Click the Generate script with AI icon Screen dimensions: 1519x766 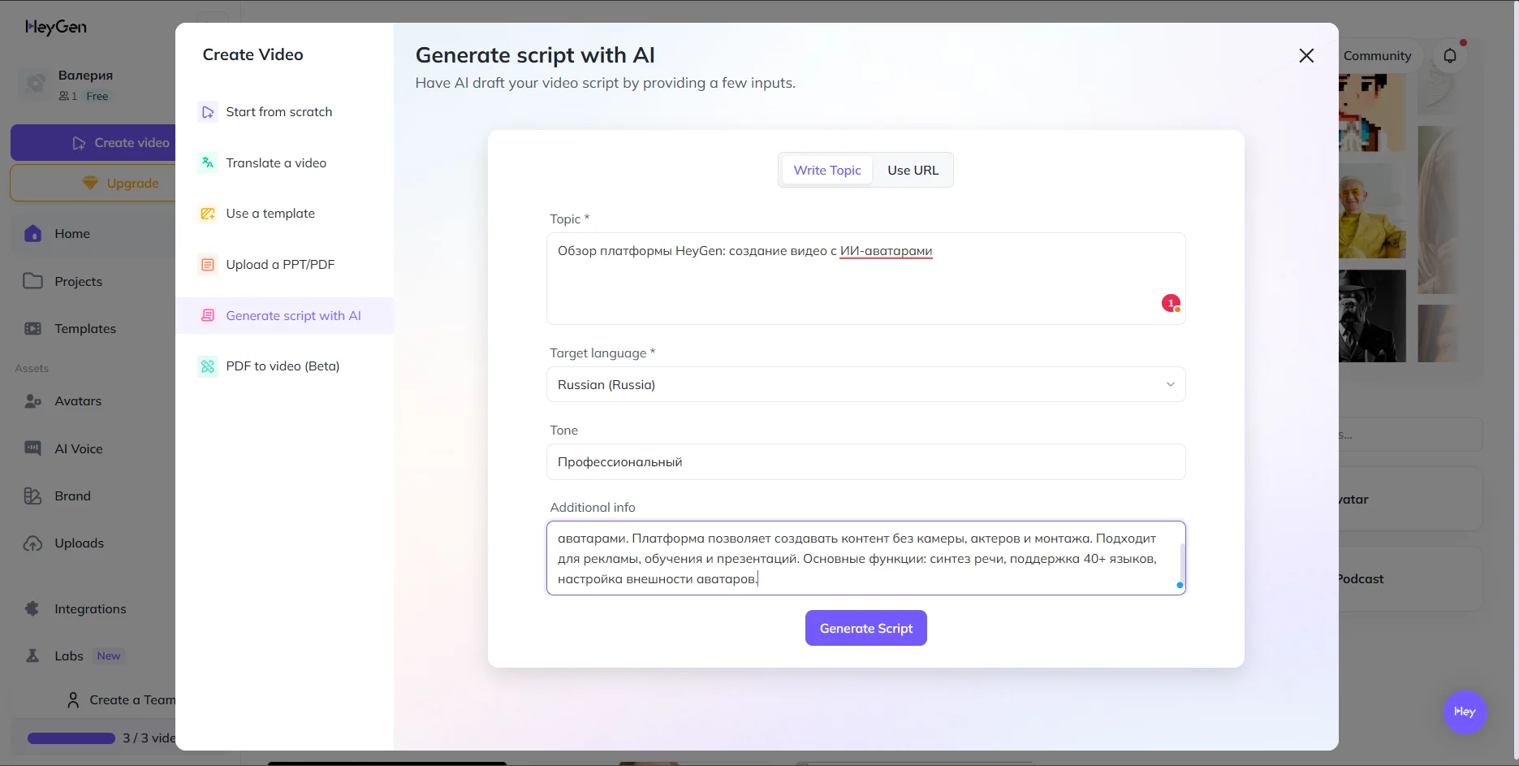coord(208,315)
